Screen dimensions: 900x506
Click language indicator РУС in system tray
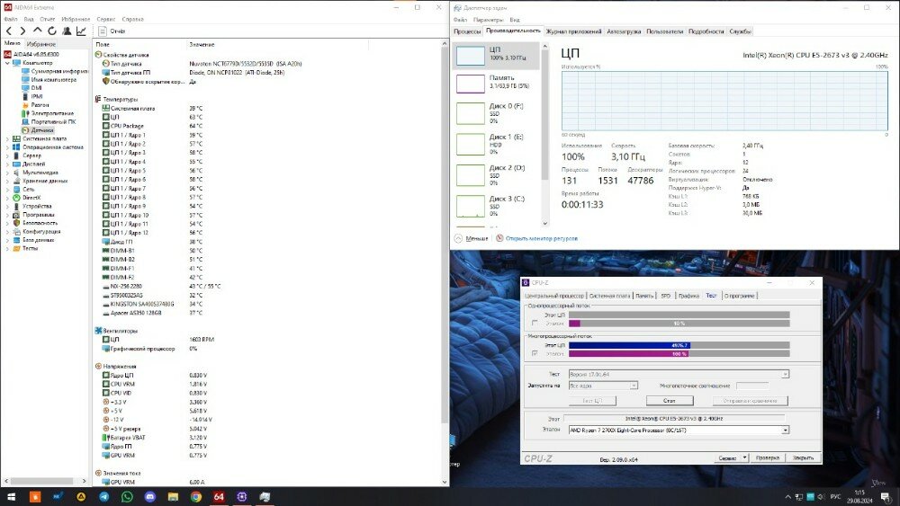[836, 496]
